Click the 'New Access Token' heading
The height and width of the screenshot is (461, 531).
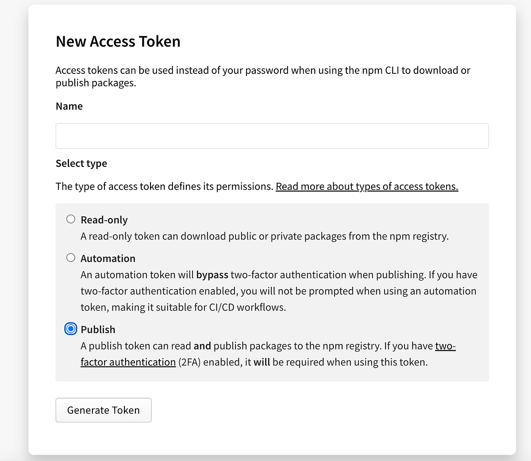[x=118, y=41]
